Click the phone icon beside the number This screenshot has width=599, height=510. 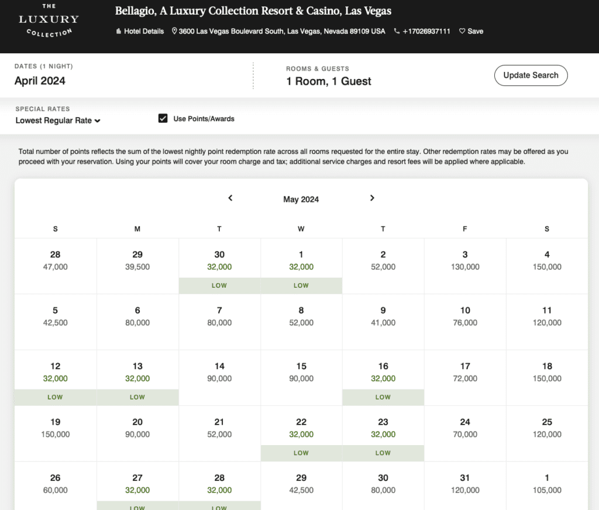click(397, 32)
